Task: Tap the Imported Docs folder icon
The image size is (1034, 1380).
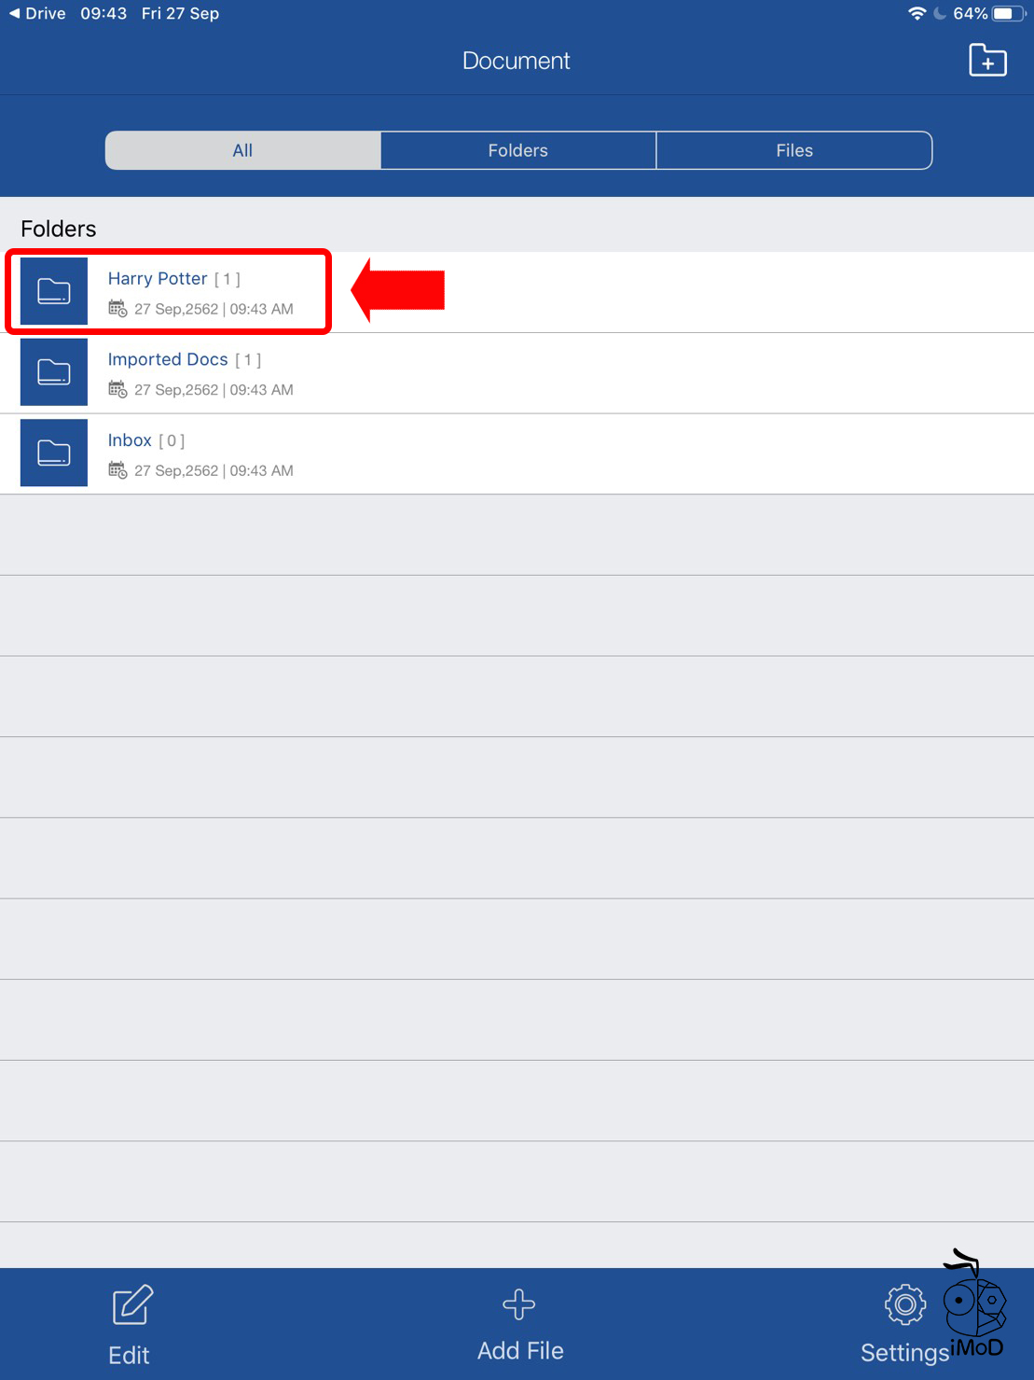Action: click(x=54, y=372)
